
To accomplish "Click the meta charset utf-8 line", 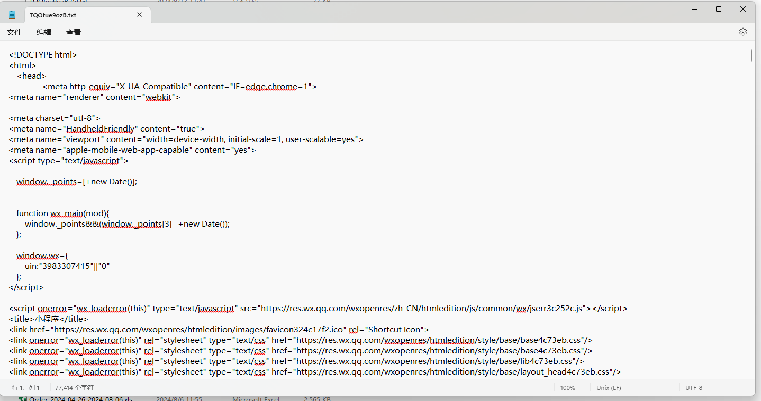I will pyautogui.click(x=55, y=118).
